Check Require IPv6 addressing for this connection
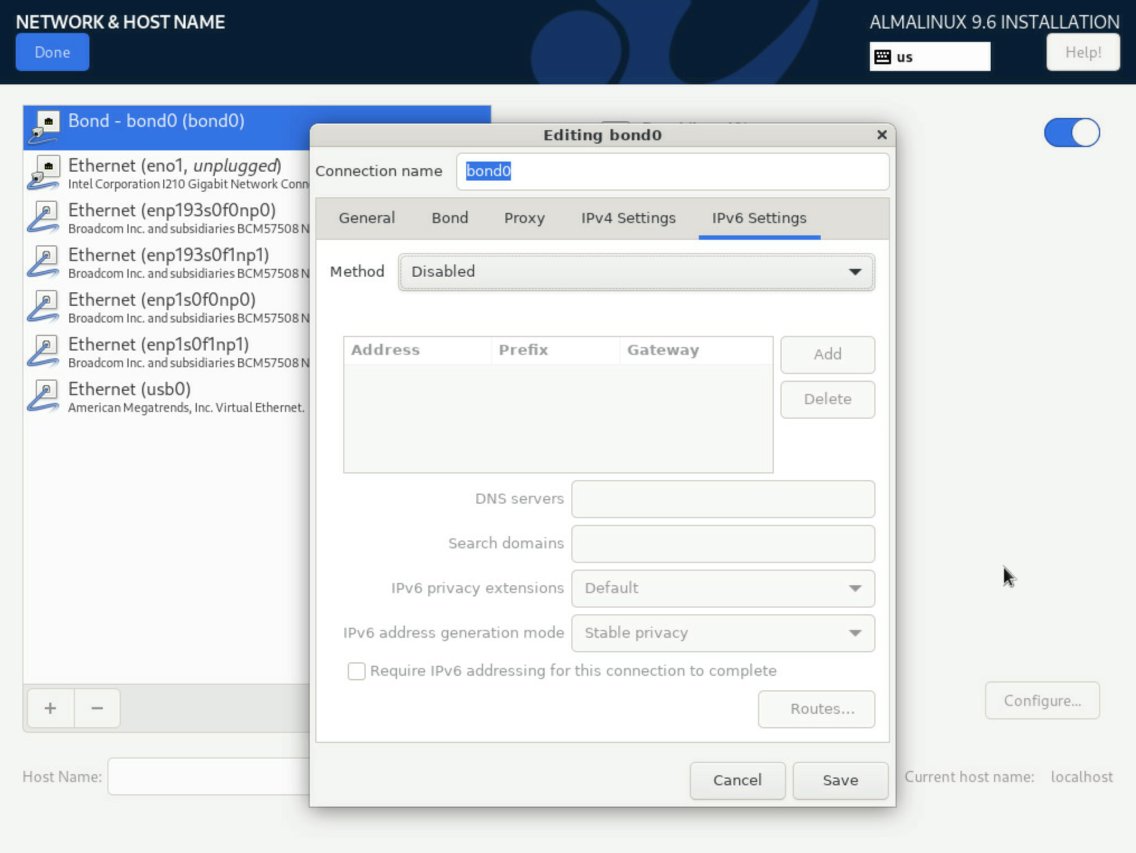The width and height of the screenshot is (1136, 853). [356, 671]
